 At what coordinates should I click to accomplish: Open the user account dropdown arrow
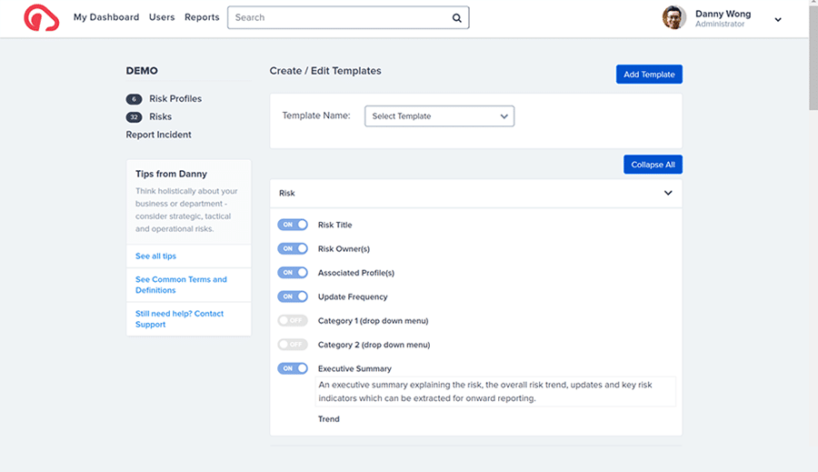point(778,20)
